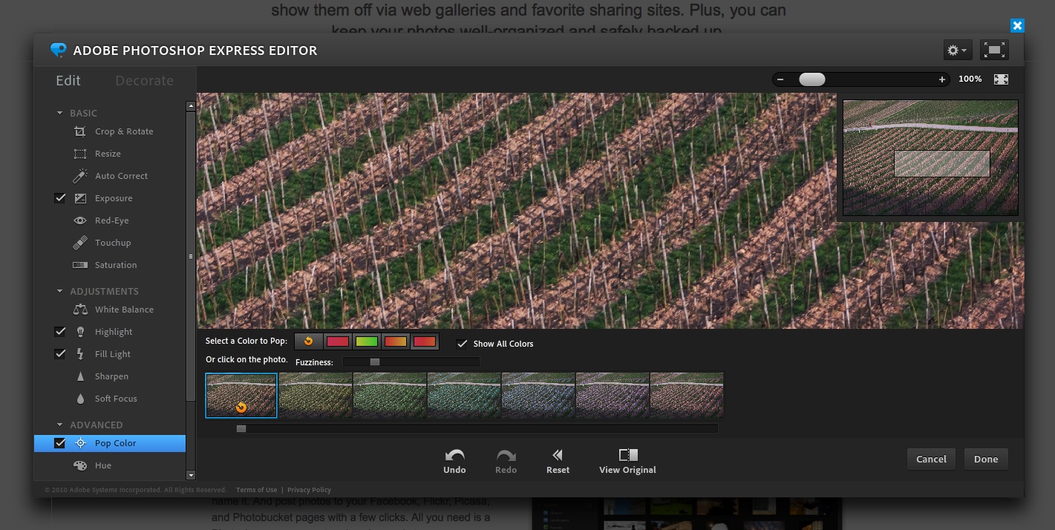Screen dimensions: 1055x530
Task: Select the fourth teal preview thumbnail
Action: click(464, 396)
